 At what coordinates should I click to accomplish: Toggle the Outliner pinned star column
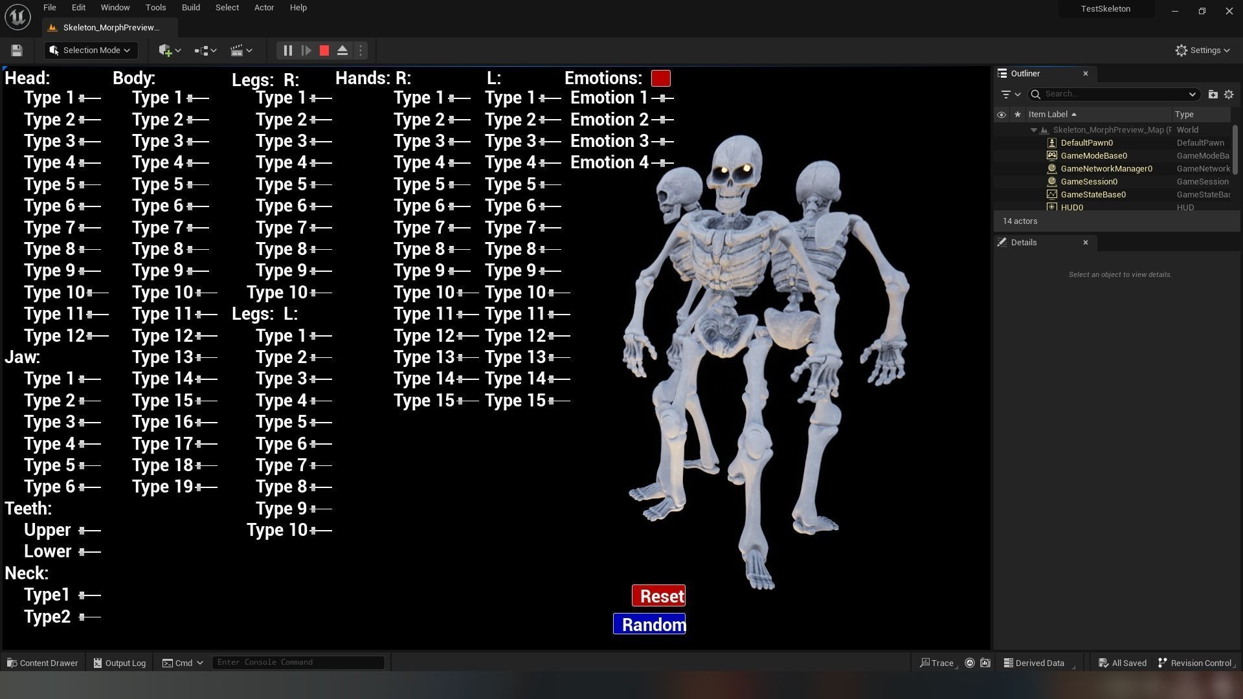(x=1017, y=115)
